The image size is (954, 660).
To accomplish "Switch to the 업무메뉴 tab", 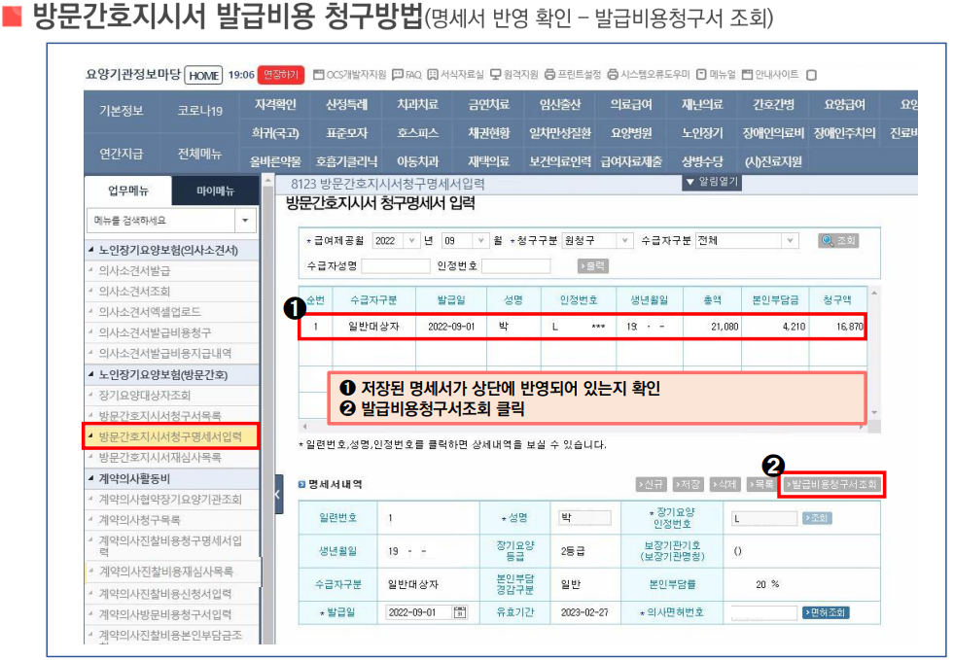I will 127,191.
